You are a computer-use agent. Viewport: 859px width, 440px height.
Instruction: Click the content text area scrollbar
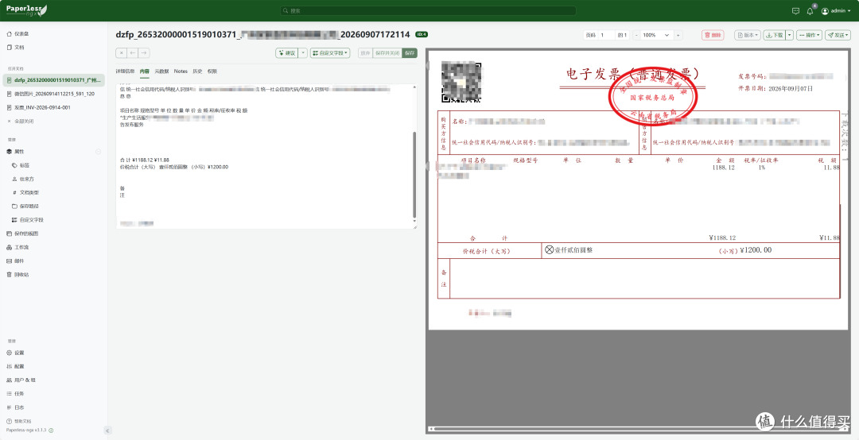(x=414, y=175)
